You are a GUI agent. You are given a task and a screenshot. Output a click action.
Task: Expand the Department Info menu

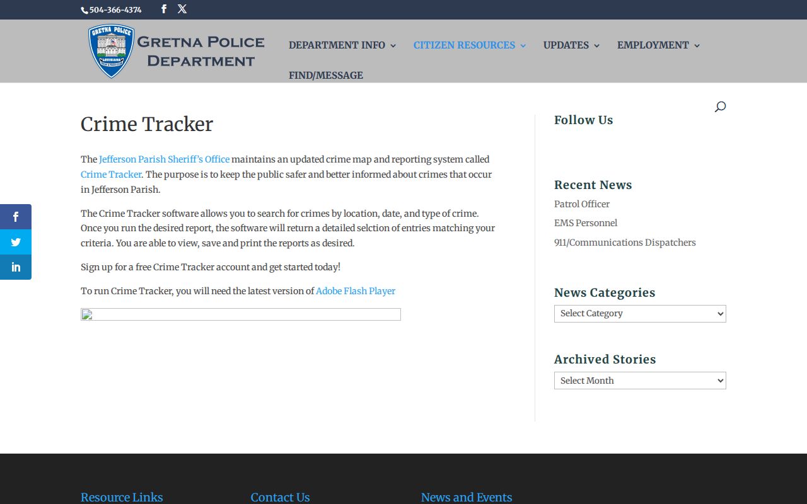[342, 45]
